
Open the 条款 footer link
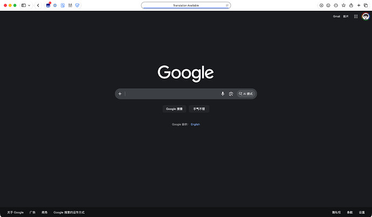350,213
